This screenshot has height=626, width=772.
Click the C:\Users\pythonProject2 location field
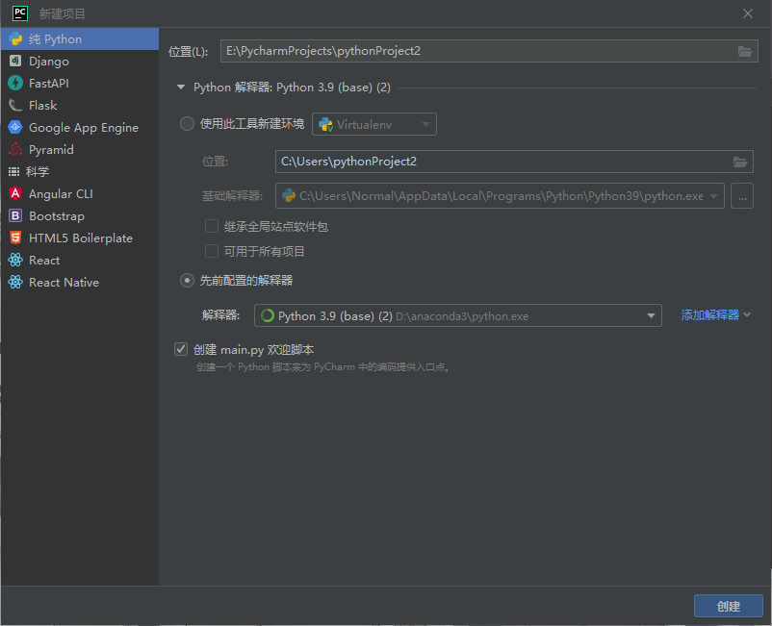click(514, 162)
